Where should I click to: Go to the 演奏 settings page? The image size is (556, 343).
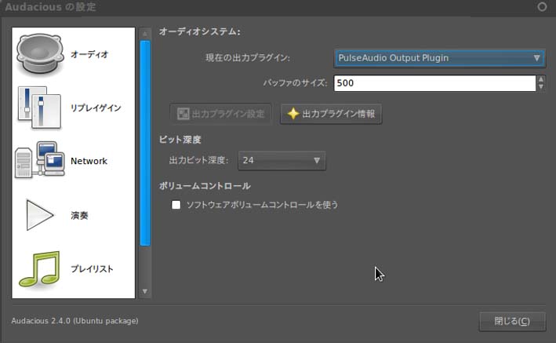pos(79,216)
